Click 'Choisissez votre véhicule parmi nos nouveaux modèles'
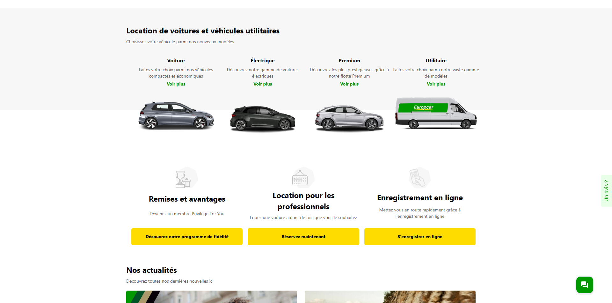The width and height of the screenshot is (612, 303). [x=180, y=42]
